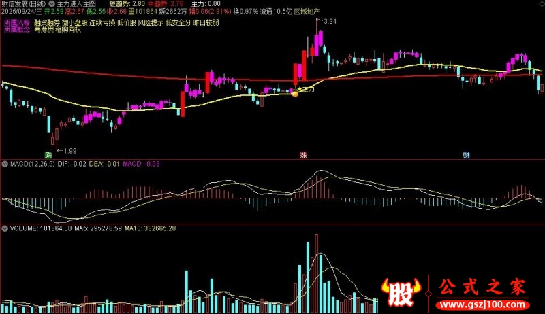545x314 pixels.
Task: Click the 3.34 high price marker
Action: [x=330, y=22]
